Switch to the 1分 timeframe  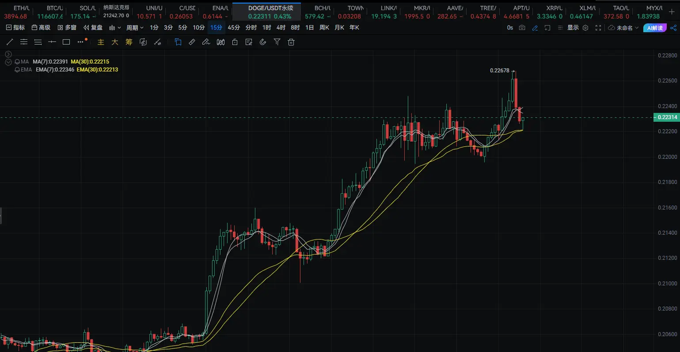click(154, 27)
